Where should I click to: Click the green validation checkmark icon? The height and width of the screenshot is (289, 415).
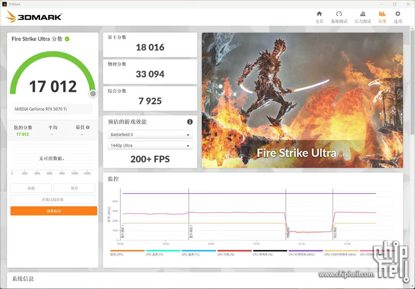(67, 39)
